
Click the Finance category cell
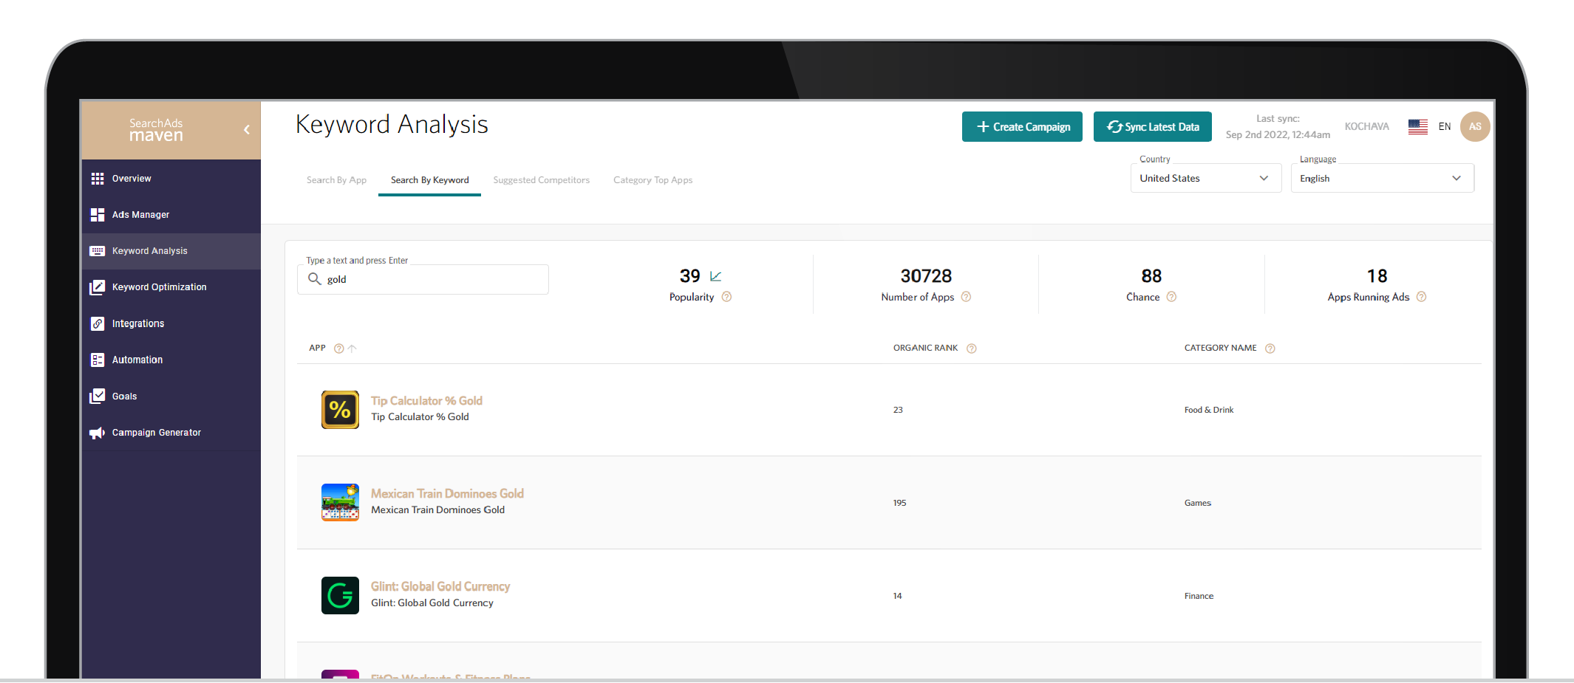(x=1199, y=596)
